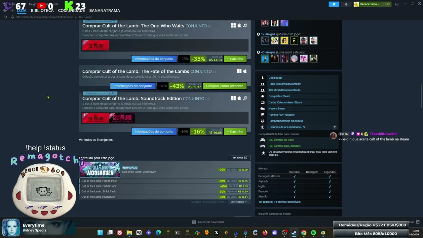Open info for The One Who Waits bundle

[x=154, y=59]
